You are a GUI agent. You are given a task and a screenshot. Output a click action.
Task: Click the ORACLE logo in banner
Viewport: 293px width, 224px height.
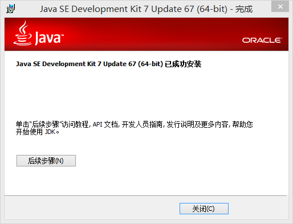[262, 40]
